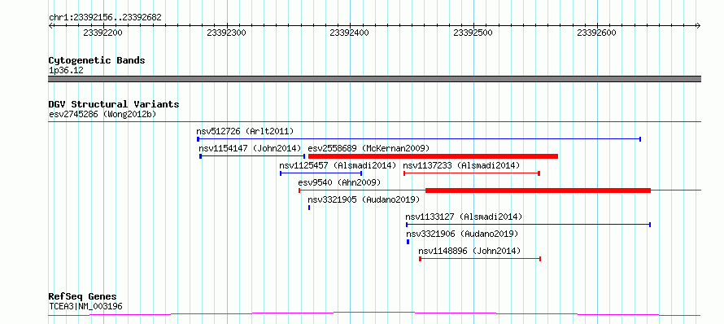
Task: Click the RefSeq Genes track title
Action: coord(83,297)
